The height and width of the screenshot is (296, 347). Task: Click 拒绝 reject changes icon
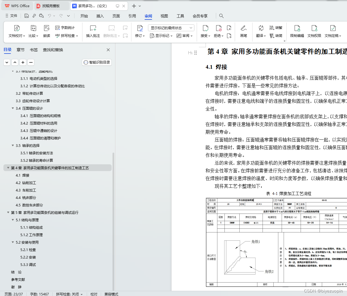(x=219, y=28)
